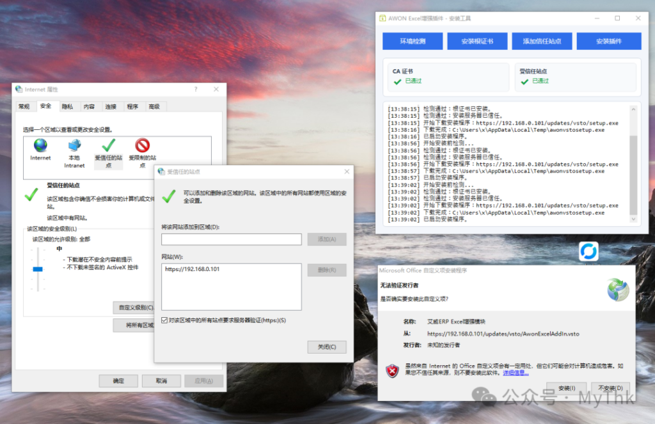Click the 受信任站点 passed checkmark in AWON
This screenshot has height=424, width=655.
(x=525, y=81)
